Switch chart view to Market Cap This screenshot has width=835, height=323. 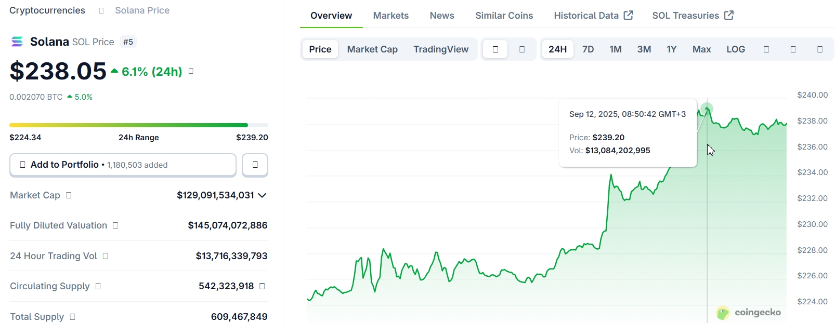coord(372,49)
